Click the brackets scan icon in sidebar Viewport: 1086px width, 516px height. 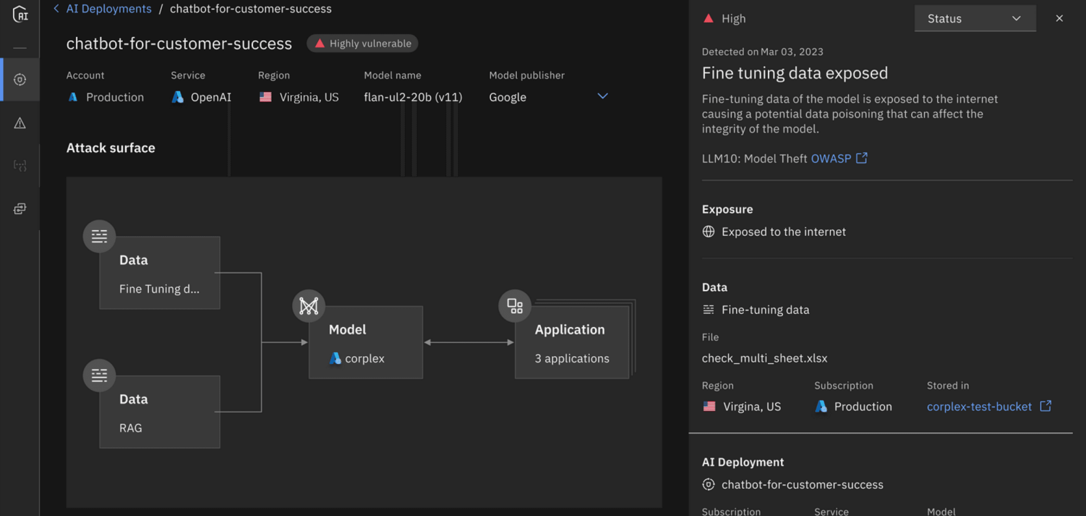(x=20, y=166)
